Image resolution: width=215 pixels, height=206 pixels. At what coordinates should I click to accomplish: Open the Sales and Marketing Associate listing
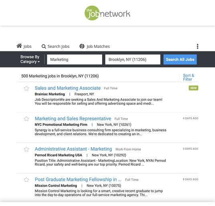click(68, 88)
